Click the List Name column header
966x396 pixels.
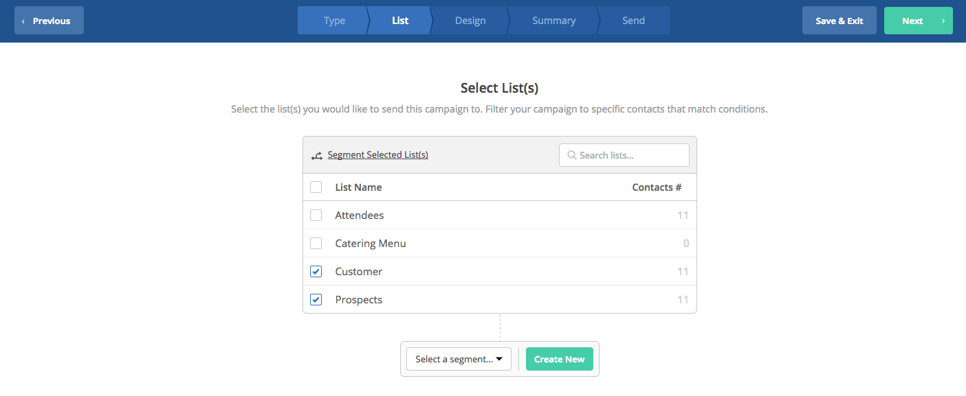click(358, 187)
